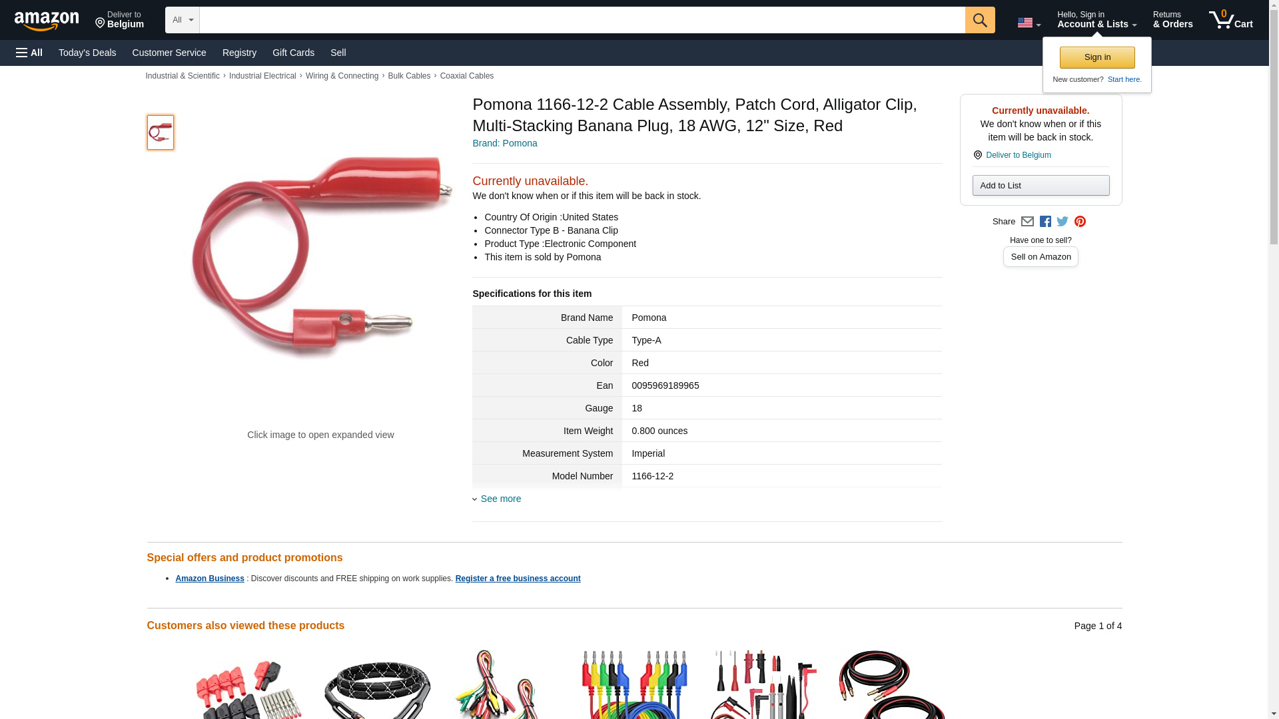Click Add to List button
Screen dimensions: 1279x719
point(1041,186)
